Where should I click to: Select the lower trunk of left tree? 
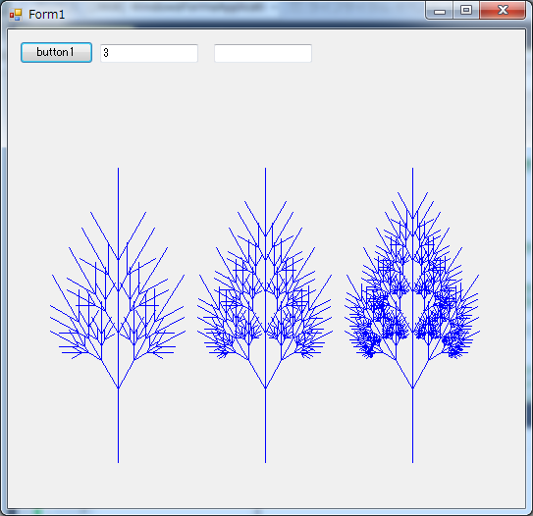[119, 426]
